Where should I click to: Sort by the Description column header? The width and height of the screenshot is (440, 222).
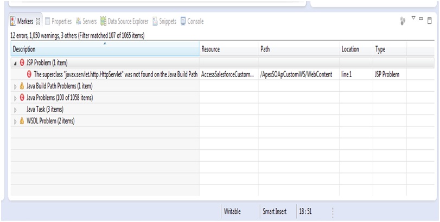(x=105, y=49)
